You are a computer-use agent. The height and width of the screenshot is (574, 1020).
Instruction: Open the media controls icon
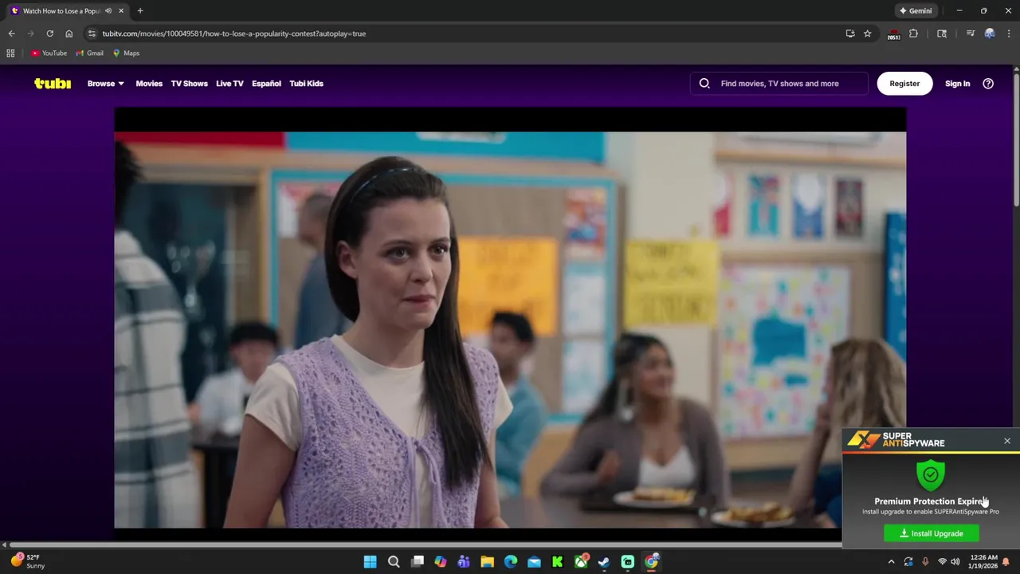[970, 33]
